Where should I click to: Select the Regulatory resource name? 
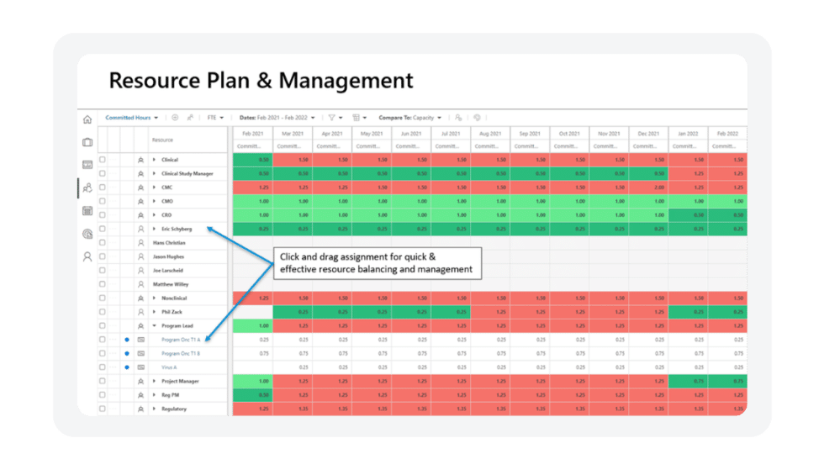174,409
